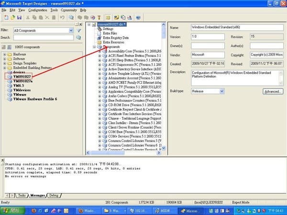Select the VMdevices component

22,90
